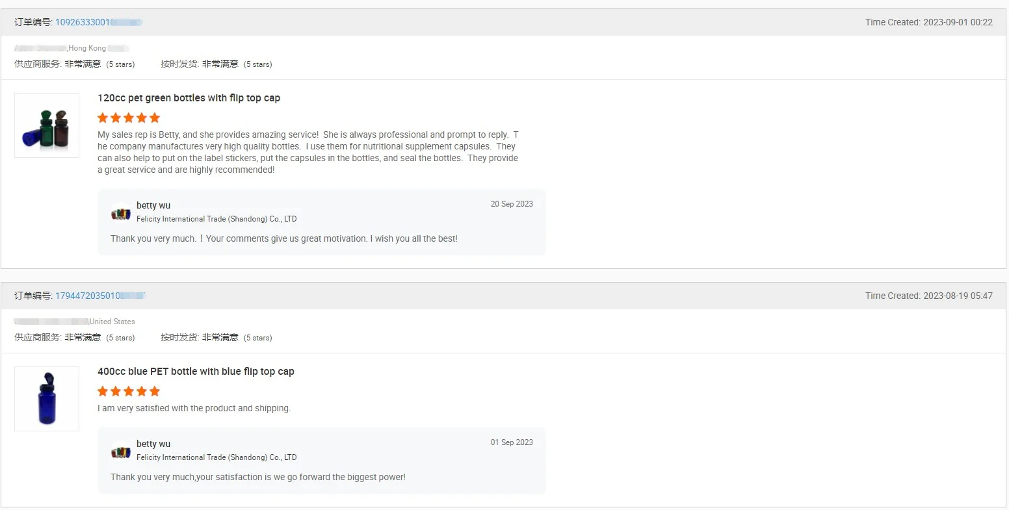Click the reply dated 01 Sep 2023
This screenshot has width=1009, height=510.
coord(257,477)
